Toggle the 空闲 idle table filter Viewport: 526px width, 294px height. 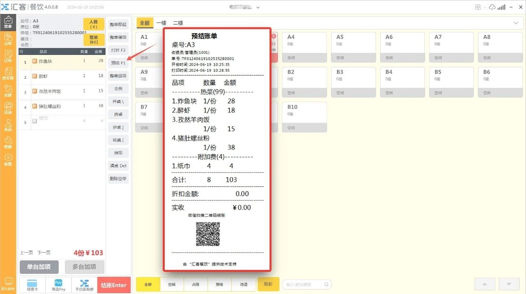point(172,284)
